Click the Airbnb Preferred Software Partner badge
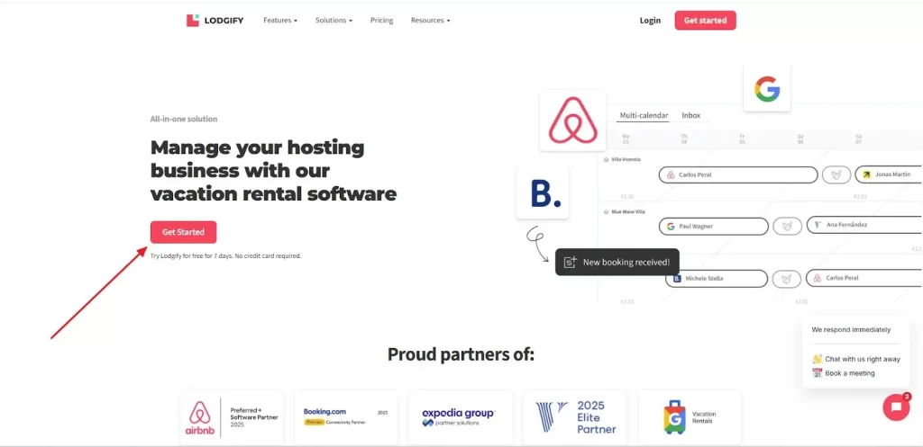This screenshot has width=923, height=447. (x=232, y=417)
